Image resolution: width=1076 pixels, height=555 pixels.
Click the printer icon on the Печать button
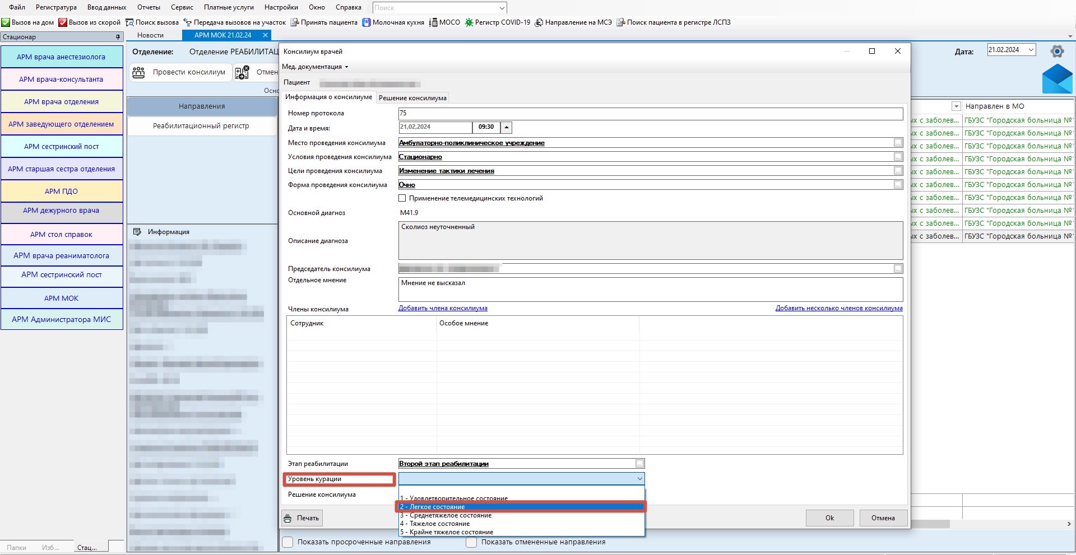coord(287,518)
